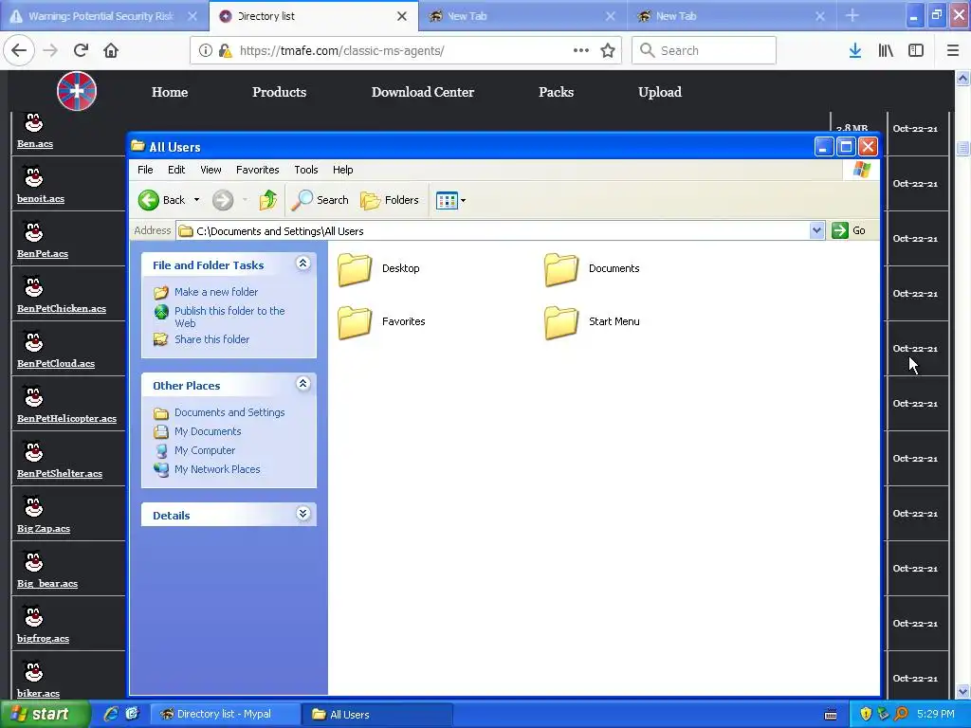971x728 pixels.
Task: Open the Download Center nav link
Action: pyautogui.click(x=423, y=92)
